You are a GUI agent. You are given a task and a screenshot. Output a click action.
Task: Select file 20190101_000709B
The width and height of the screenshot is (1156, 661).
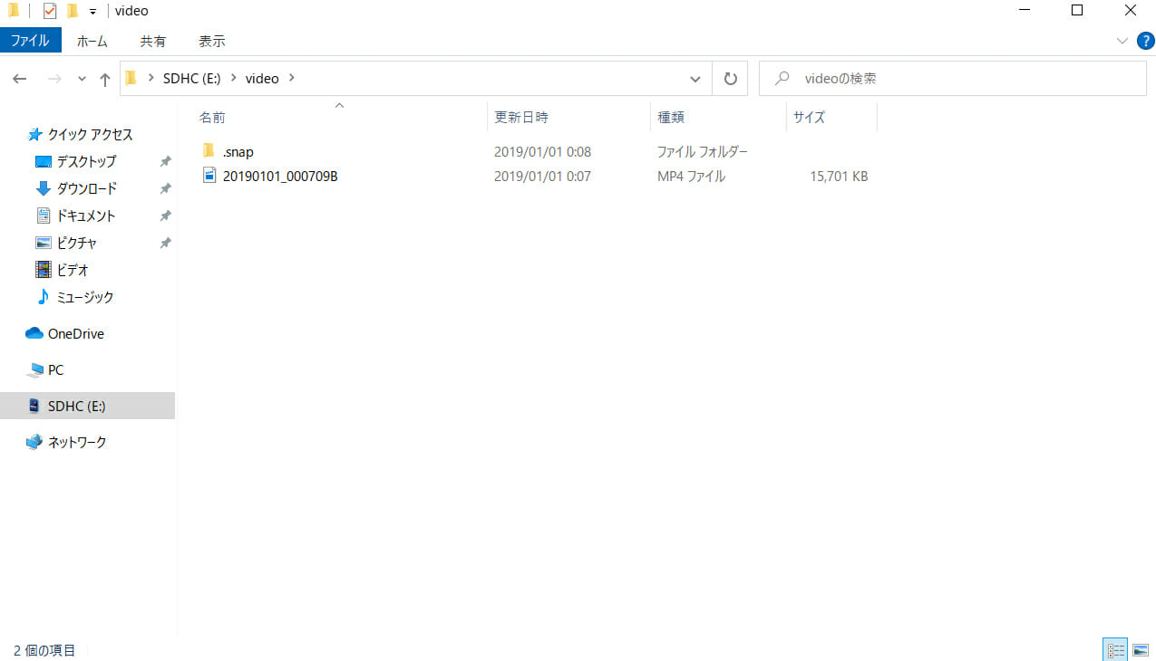coord(280,177)
